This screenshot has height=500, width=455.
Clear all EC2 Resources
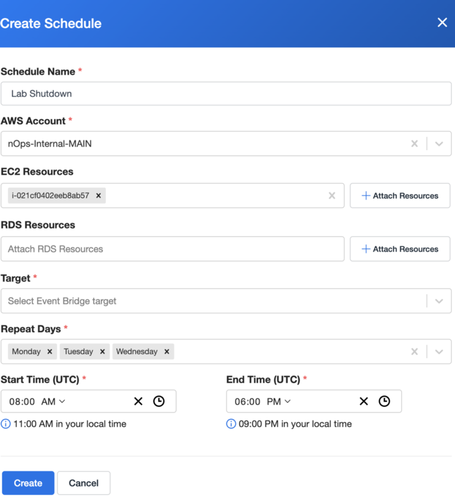(x=332, y=195)
